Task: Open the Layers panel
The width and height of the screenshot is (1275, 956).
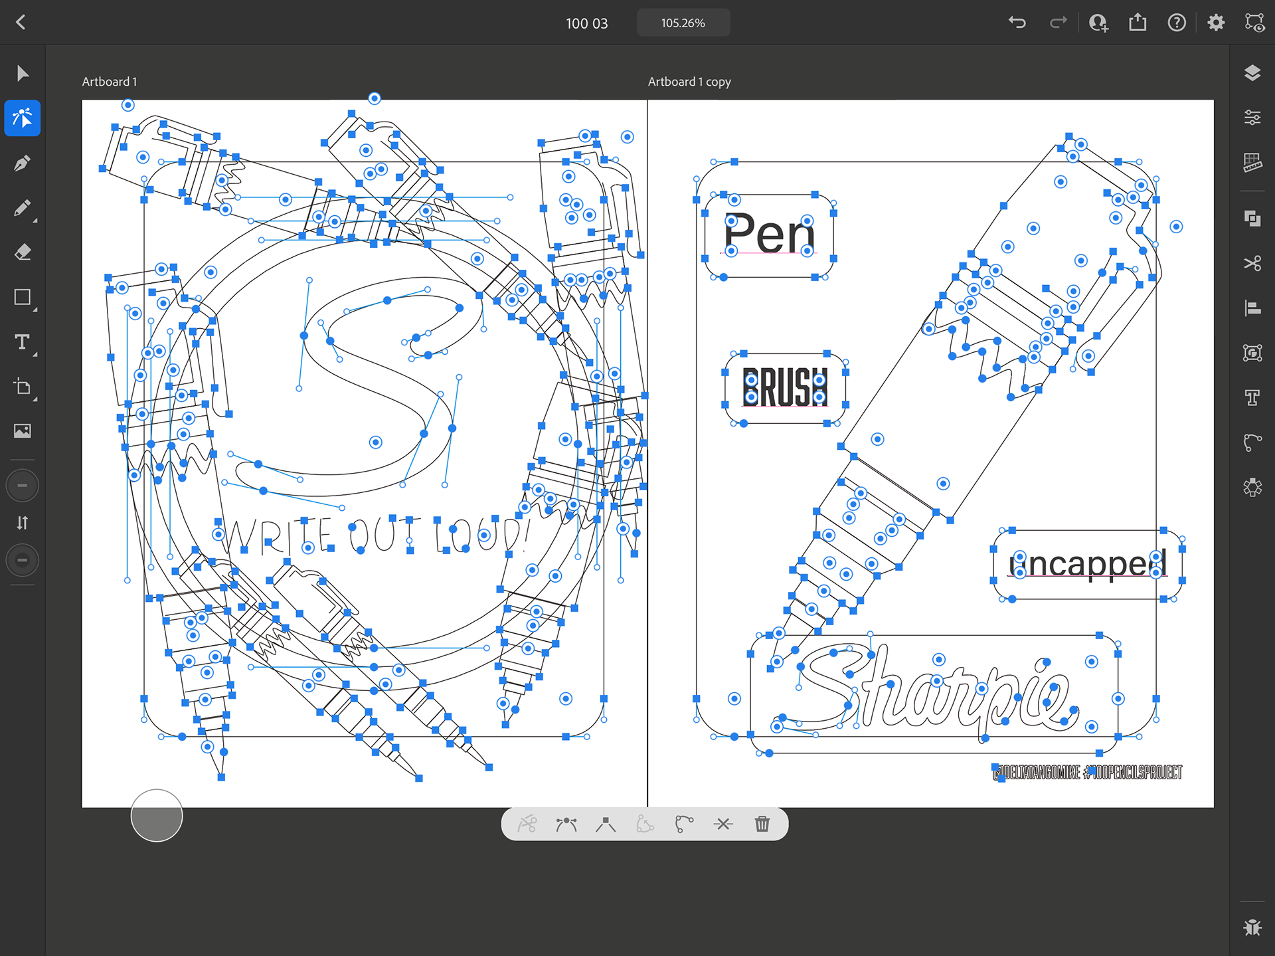Action: click(1252, 73)
